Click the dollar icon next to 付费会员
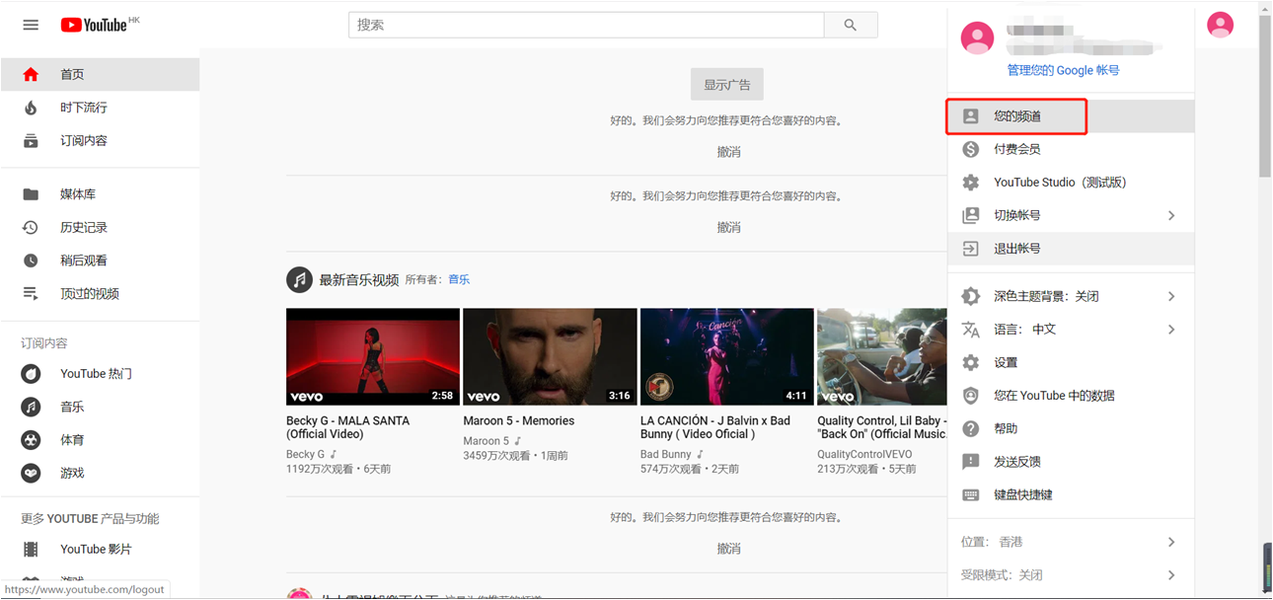The height and width of the screenshot is (600, 1273). (971, 149)
